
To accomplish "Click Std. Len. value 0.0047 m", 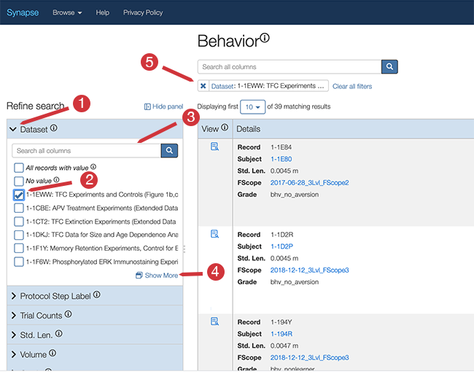I will [284, 346].
